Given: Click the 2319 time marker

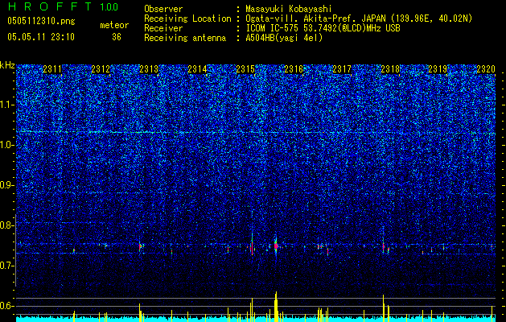Looking at the screenshot, I should (x=438, y=69).
